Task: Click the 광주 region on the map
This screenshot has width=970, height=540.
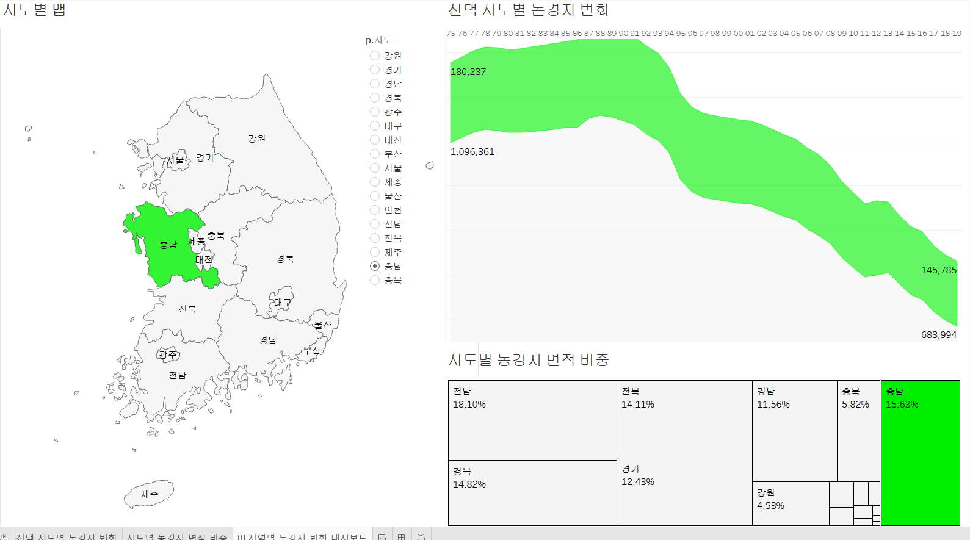Action: tap(167, 354)
